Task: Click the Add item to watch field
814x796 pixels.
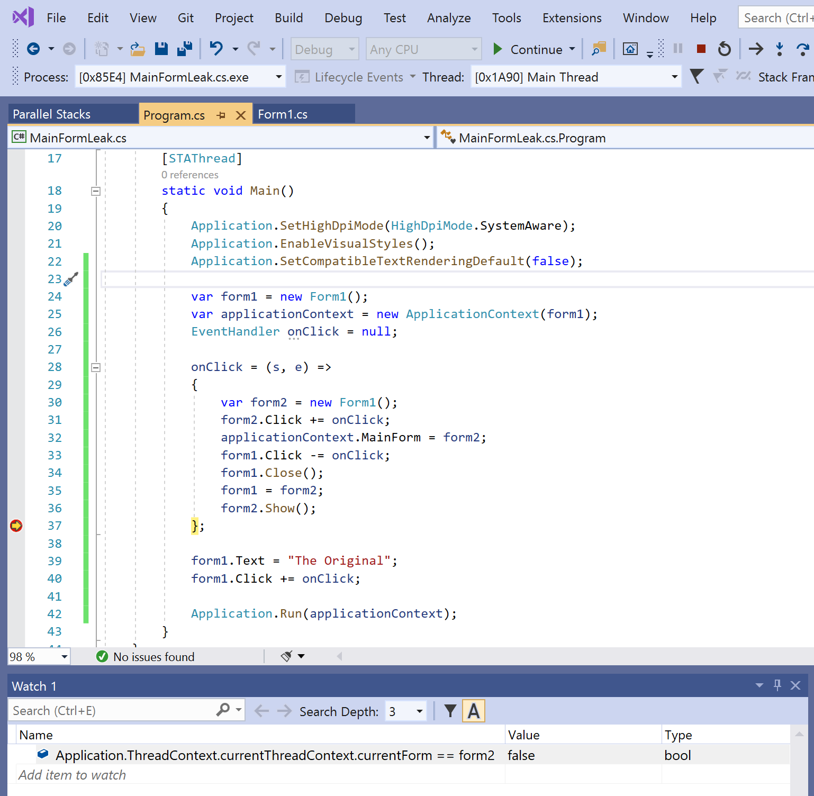Action: click(73, 774)
